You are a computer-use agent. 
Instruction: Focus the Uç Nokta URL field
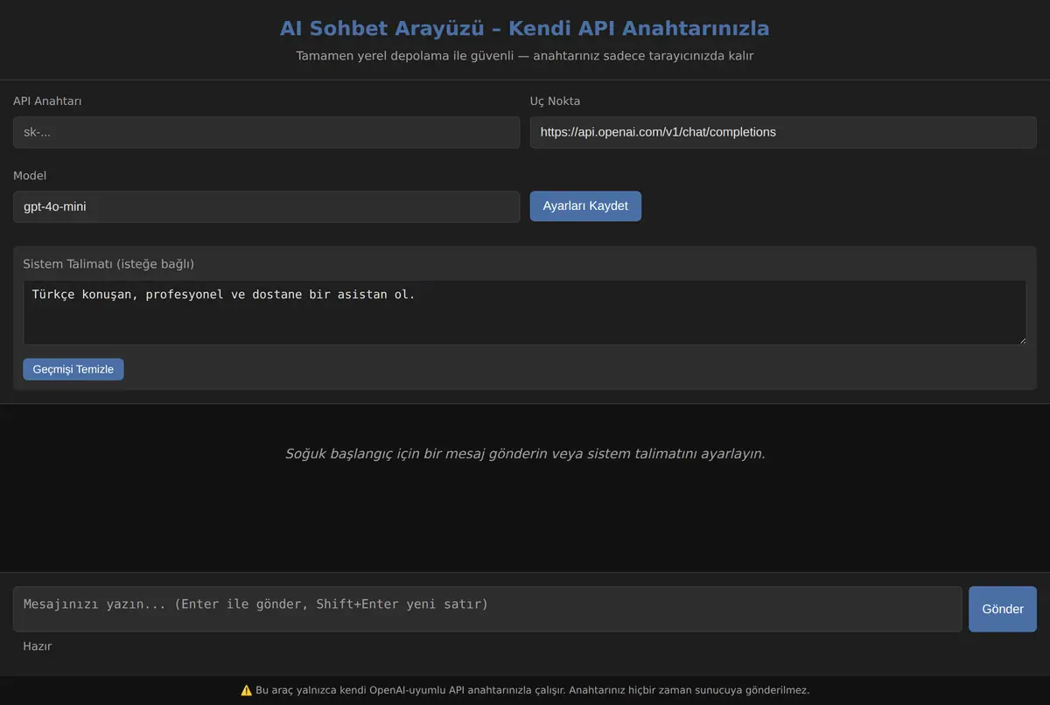783,132
